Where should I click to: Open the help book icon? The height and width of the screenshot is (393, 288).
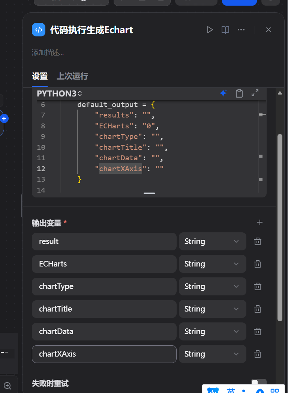(x=225, y=30)
